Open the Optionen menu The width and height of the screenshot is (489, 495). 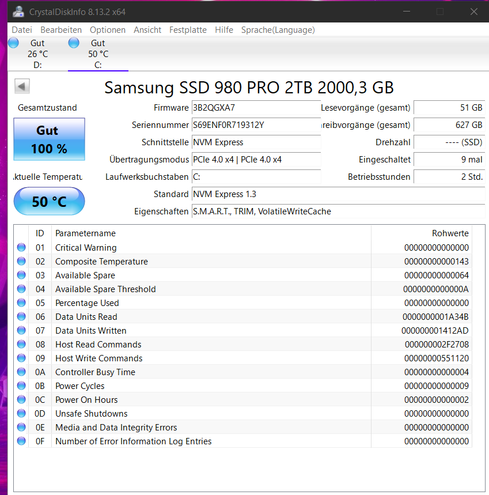point(108,30)
